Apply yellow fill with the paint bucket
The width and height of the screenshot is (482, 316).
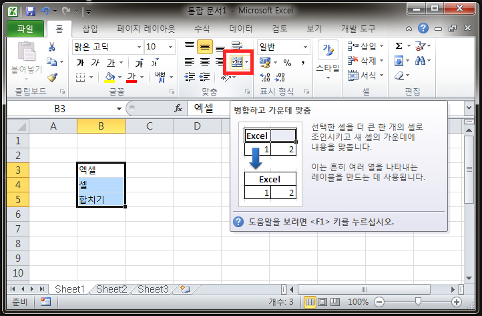[x=109, y=77]
